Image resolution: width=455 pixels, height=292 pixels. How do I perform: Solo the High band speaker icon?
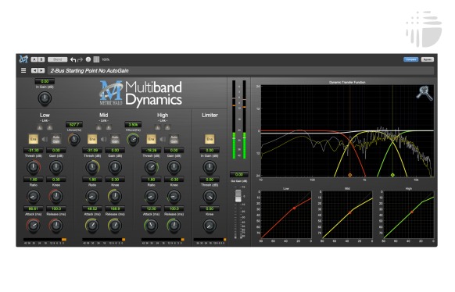163,139
